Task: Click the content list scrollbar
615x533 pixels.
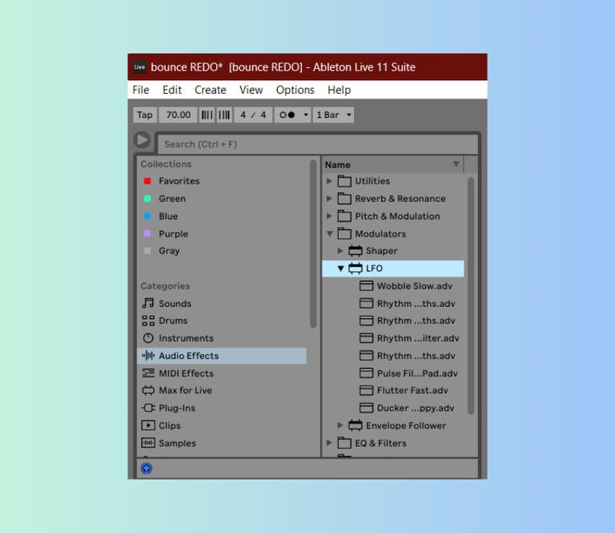Action: 471,296
